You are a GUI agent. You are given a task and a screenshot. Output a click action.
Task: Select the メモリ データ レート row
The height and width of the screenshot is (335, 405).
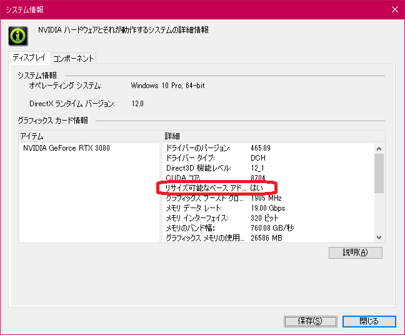[269, 208]
